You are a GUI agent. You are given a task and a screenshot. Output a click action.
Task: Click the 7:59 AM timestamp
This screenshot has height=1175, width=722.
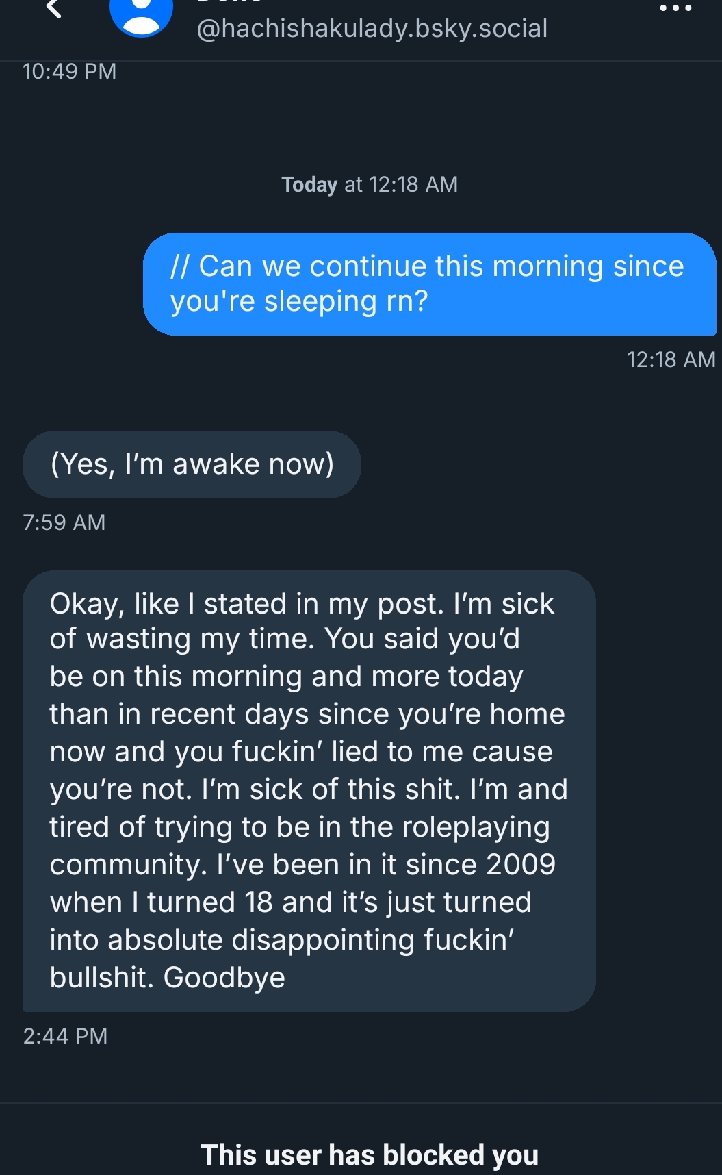tap(64, 522)
